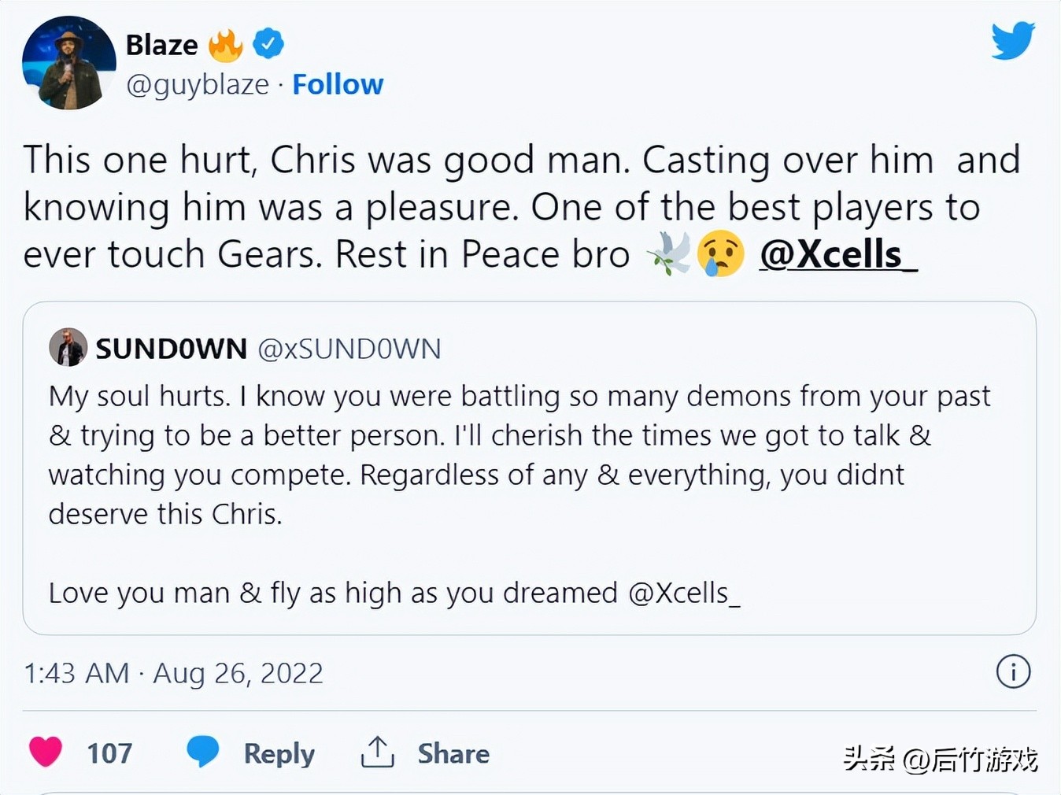
Task: Click the crying emoji in the tweet
Action: 721,253
